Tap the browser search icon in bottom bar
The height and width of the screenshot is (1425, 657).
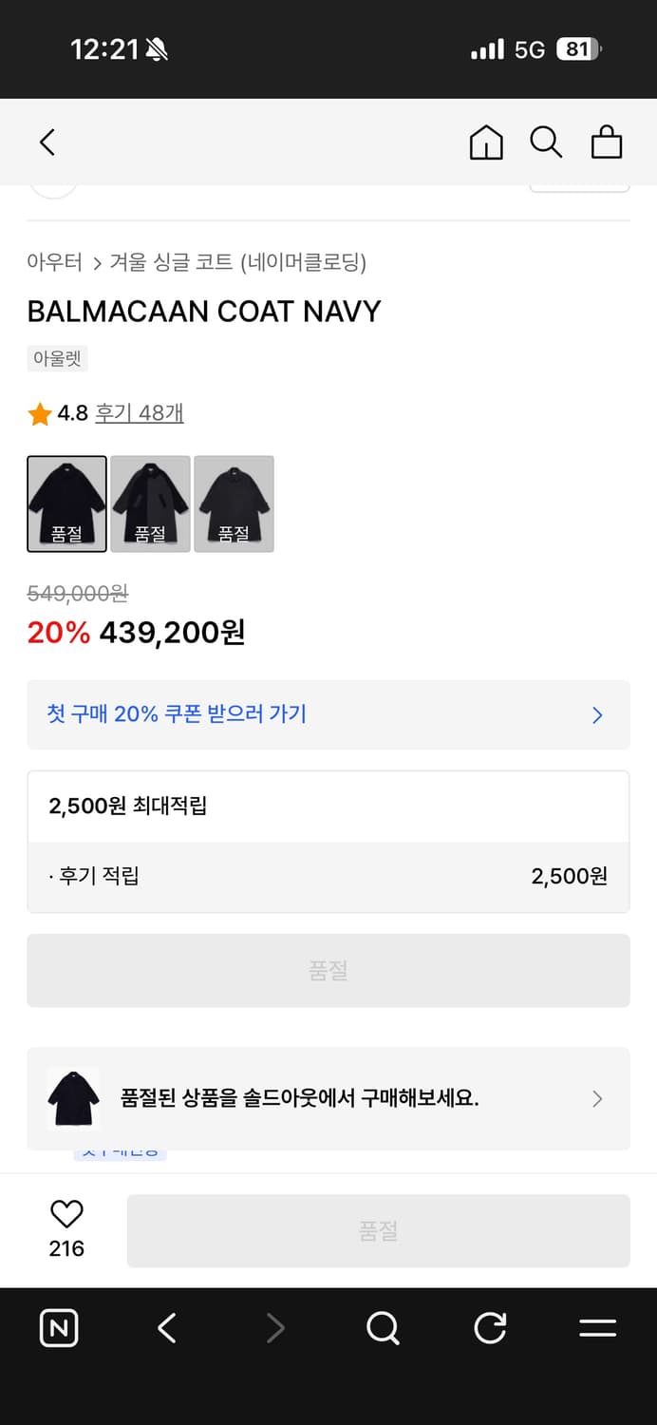click(x=383, y=1328)
